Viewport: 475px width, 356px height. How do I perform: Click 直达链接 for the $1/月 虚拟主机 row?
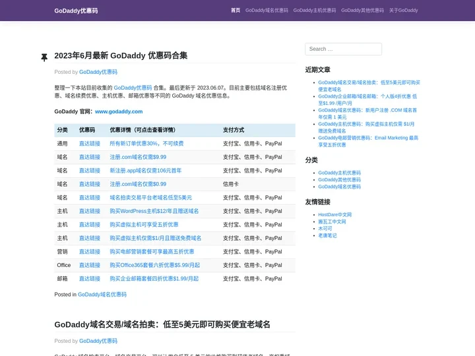[x=90, y=238]
